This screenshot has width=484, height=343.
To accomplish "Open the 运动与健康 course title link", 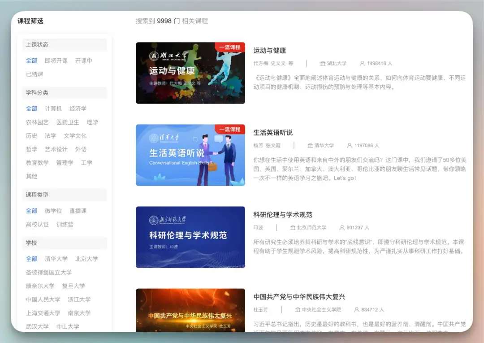I will [270, 51].
